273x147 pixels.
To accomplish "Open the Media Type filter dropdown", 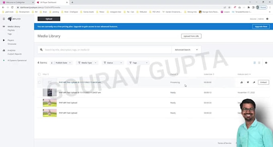I will click(x=87, y=63).
